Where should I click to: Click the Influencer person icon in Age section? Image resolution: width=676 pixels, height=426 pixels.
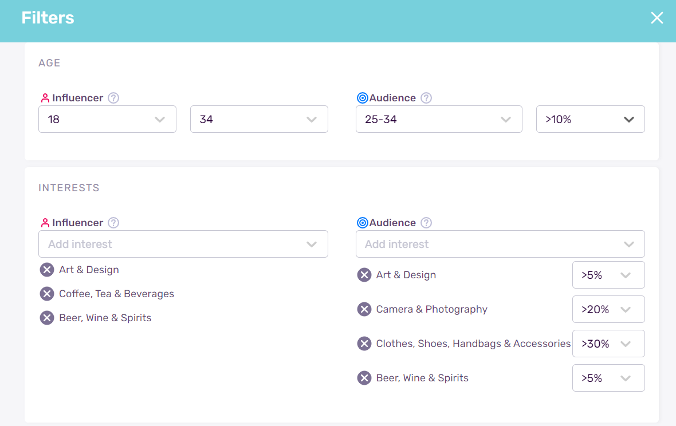[x=46, y=97]
